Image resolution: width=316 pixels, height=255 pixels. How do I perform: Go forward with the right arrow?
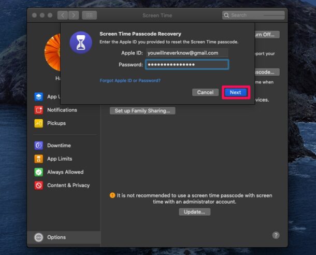pos(74,16)
